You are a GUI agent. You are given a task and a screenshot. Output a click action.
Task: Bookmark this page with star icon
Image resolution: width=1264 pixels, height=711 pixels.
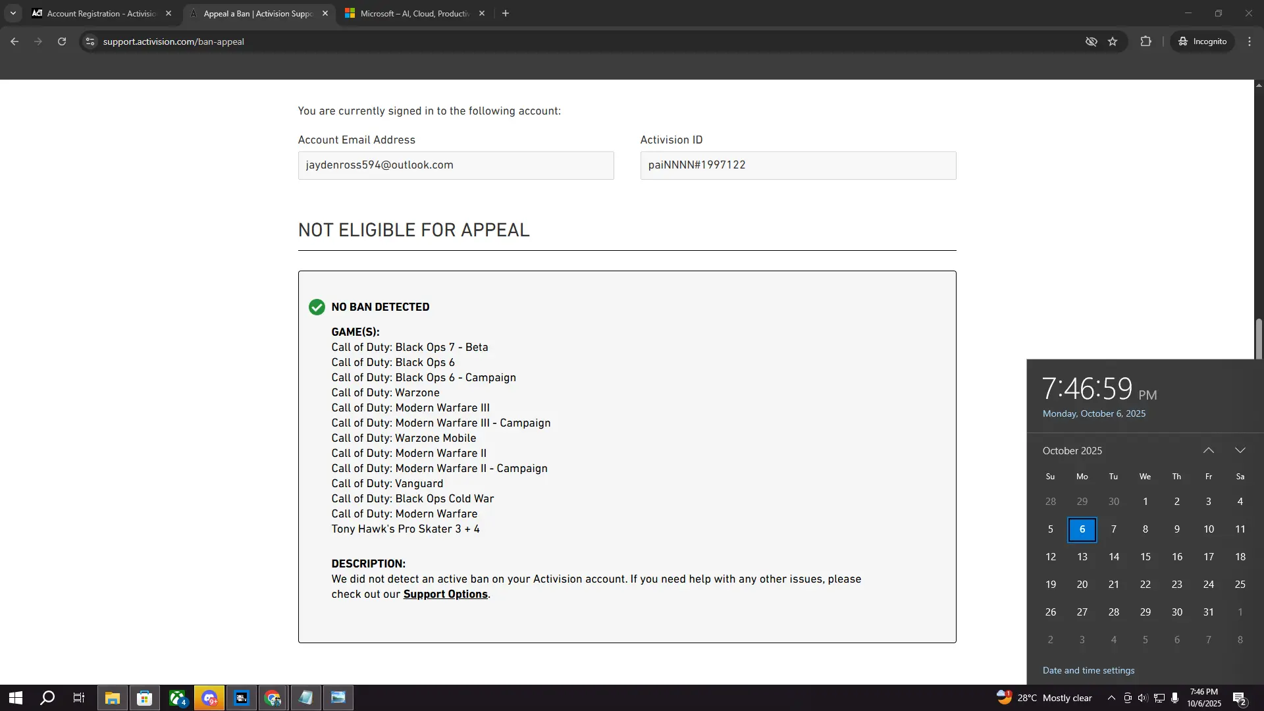tap(1113, 41)
